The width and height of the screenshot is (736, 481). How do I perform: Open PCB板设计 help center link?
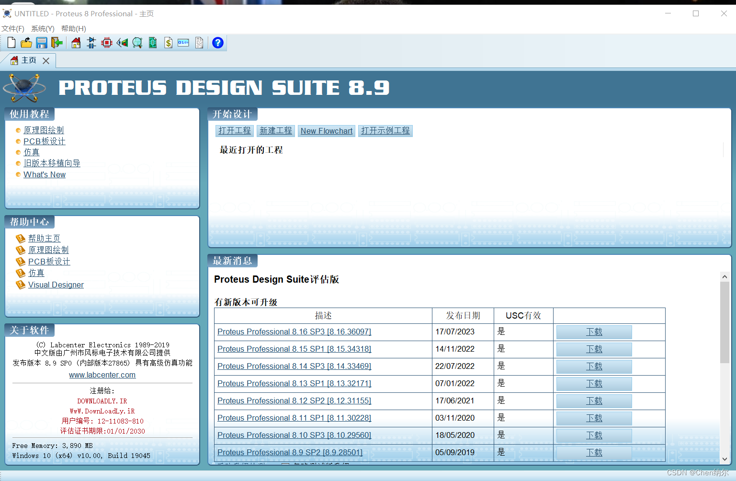pyautogui.click(x=49, y=262)
